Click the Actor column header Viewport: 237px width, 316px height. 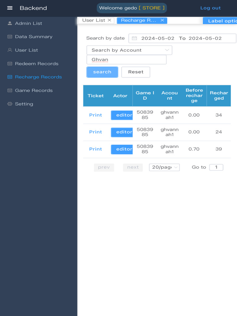(120, 96)
